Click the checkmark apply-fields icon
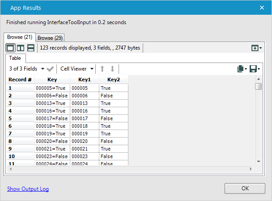The image size is (272, 201). [50, 69]
